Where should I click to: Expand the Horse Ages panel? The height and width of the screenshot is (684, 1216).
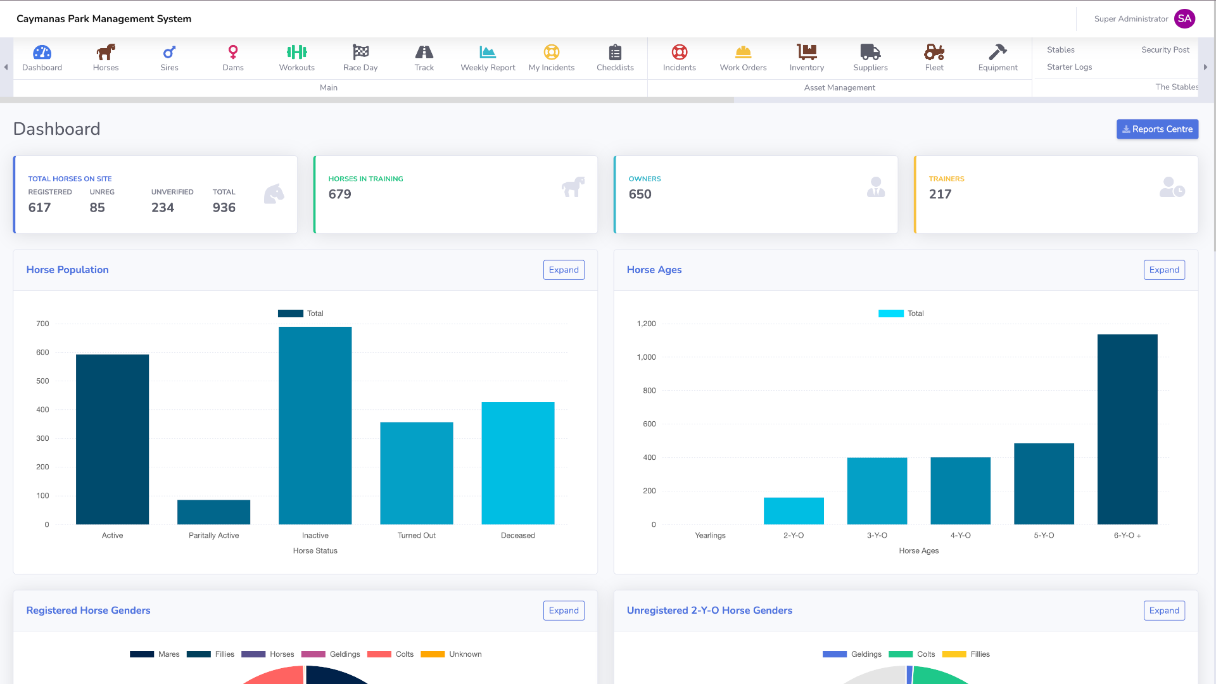[1164, 270]
